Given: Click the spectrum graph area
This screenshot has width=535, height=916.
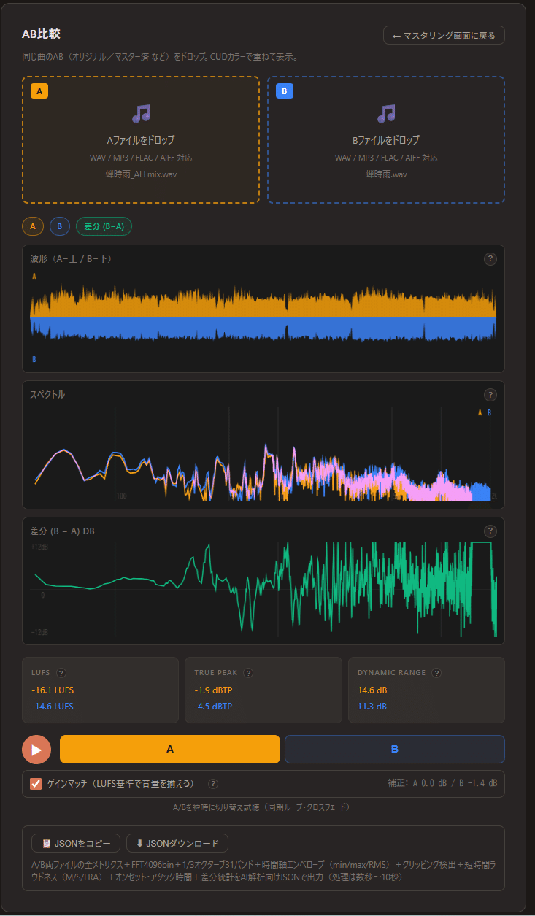Looking at the screenshot, I should [x=263, y=453].
